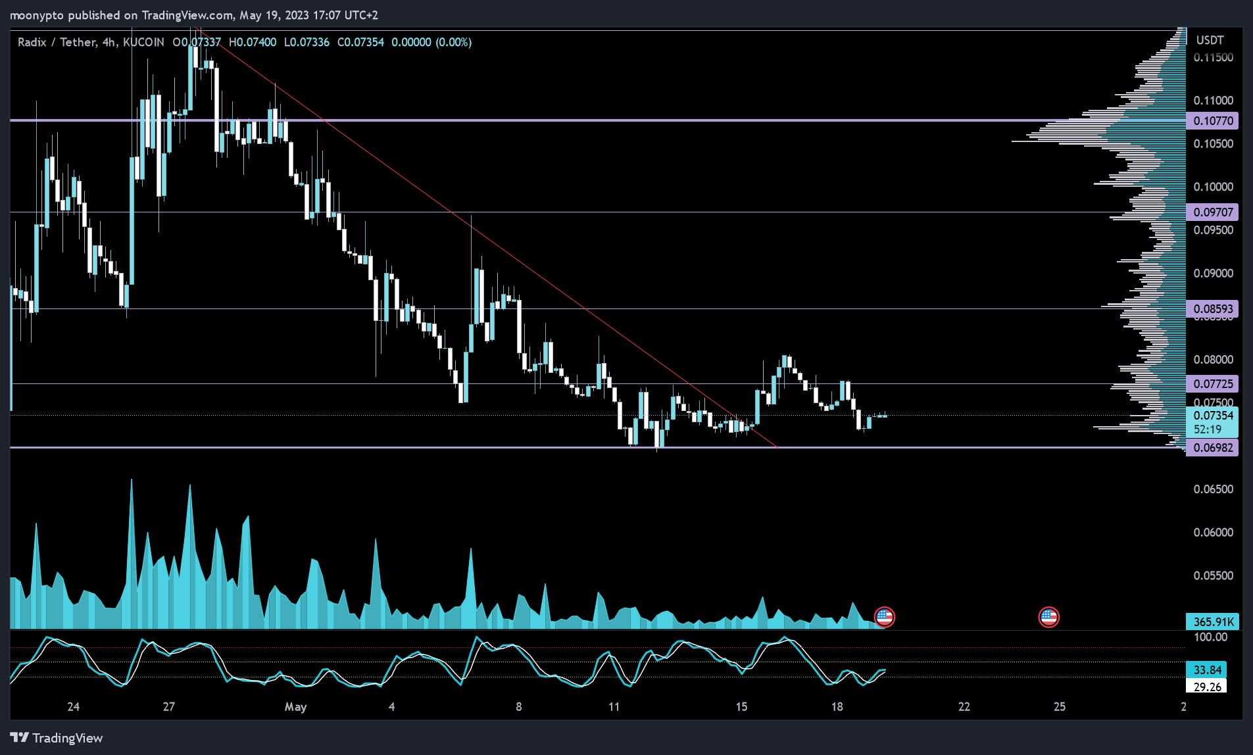
Task: Click the May label on the time axis
Action: (295, 707)
